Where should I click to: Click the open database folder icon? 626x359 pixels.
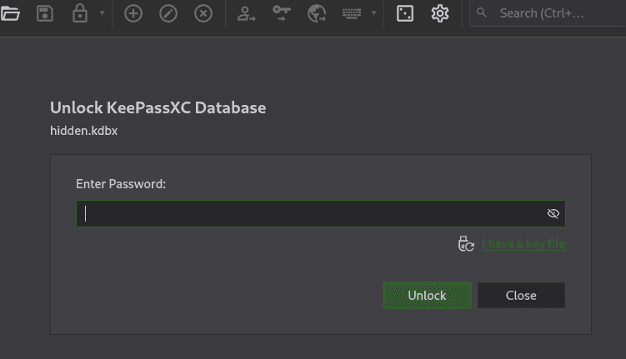[10, 13]
